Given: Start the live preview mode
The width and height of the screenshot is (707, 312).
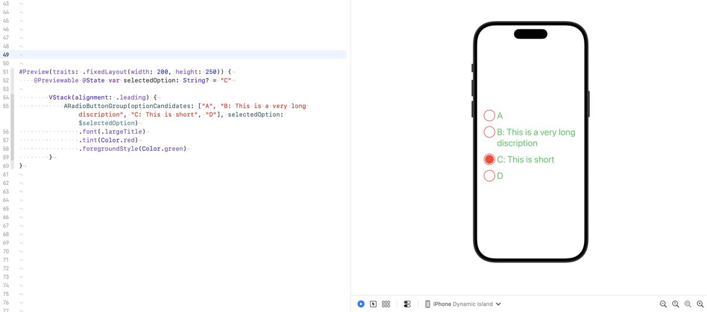Looking at the screenshot, I should [361, 304].
